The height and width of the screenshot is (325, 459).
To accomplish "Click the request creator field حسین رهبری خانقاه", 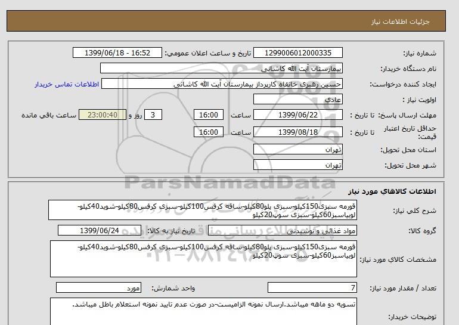I will pos(222,83).
